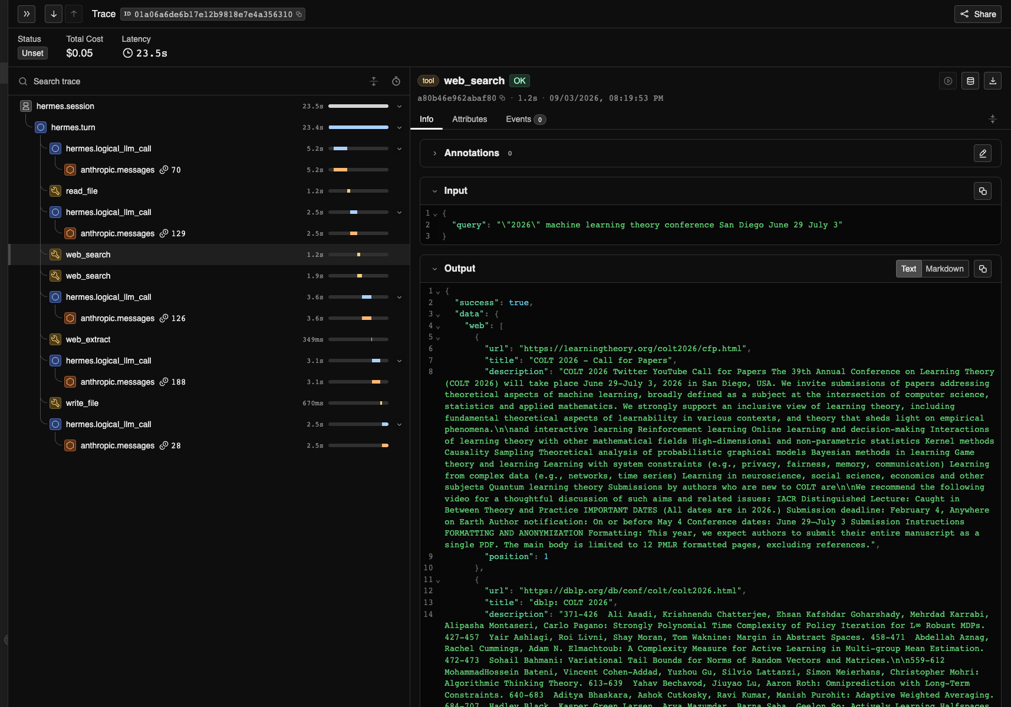Fold Output JSON object on line 11
This screenshot has width=1011, height=707.
point(438,580)
